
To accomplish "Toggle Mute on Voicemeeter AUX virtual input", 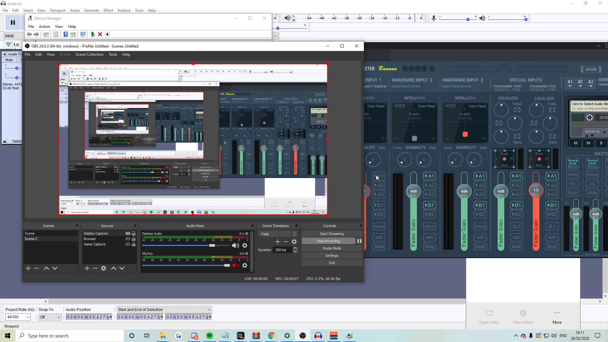I will [552, 246].
